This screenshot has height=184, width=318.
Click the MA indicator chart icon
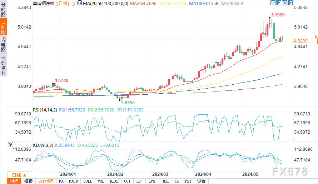pos(79,3)
